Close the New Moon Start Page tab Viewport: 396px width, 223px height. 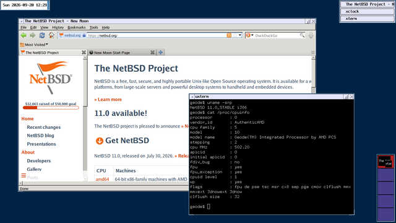click(x=152, y=52)
